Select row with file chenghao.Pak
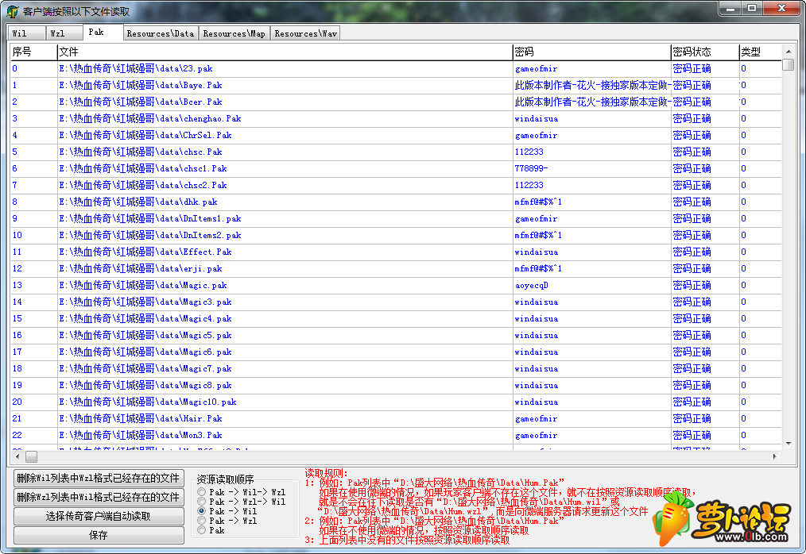Image resolution: width=806 pixels, height=554 pixels. point(396,118)
